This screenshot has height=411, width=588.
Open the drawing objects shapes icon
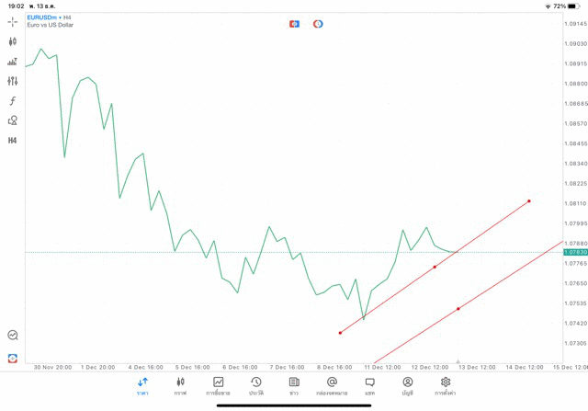click(13, 120)
